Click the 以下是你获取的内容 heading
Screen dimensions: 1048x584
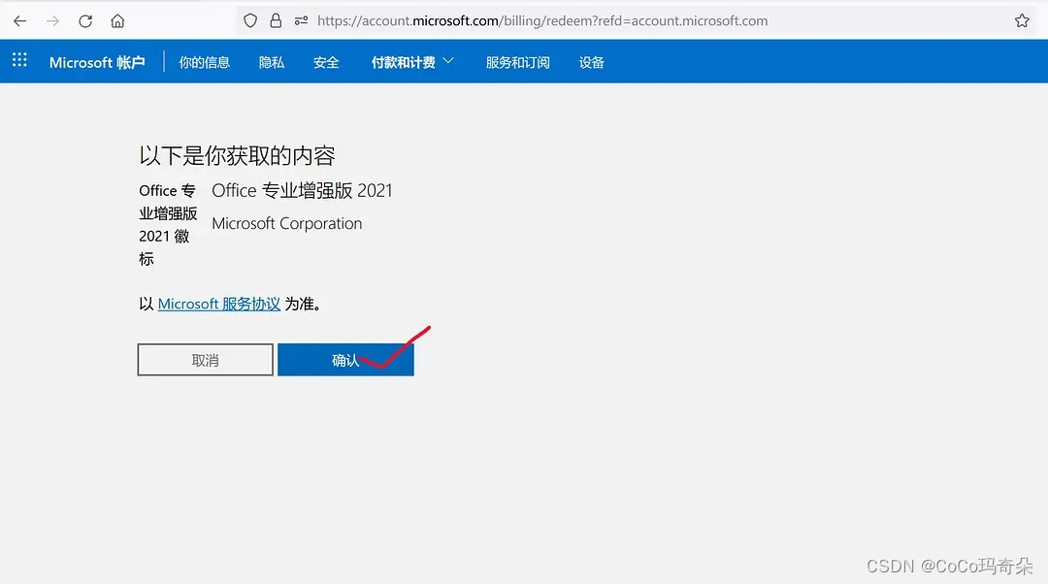(x=237, y=155)
